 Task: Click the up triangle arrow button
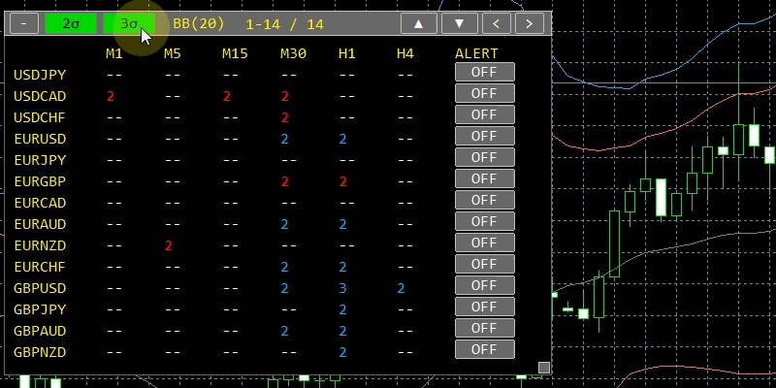419,23
